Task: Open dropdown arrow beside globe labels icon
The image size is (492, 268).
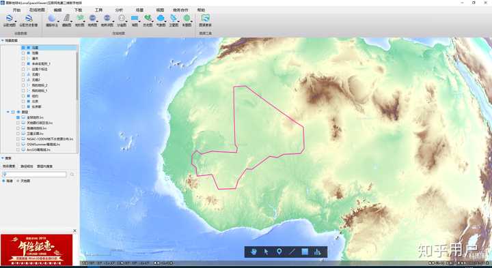Action: pyautogui.click(x=57, y=21)
